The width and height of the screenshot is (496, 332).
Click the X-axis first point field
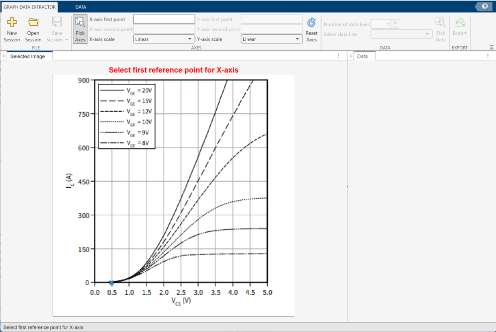coord(163,19)
